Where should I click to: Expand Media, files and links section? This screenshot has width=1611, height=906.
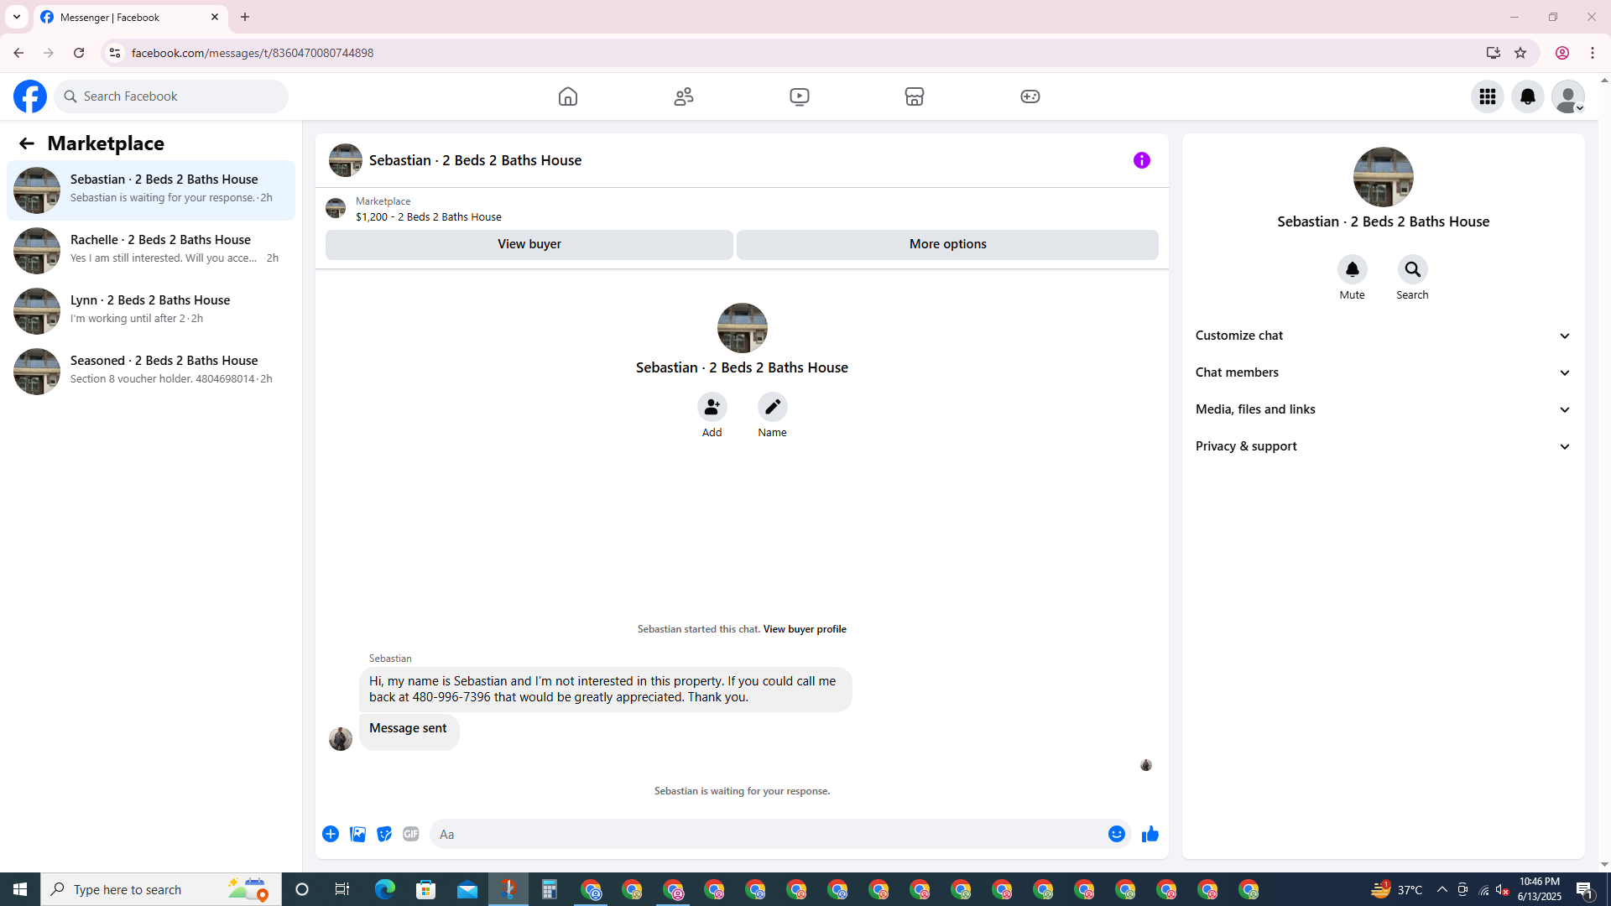tap(1384, 409)
